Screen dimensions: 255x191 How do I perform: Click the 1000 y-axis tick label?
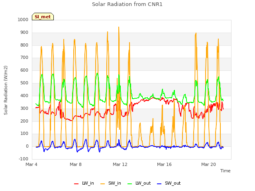23,19
